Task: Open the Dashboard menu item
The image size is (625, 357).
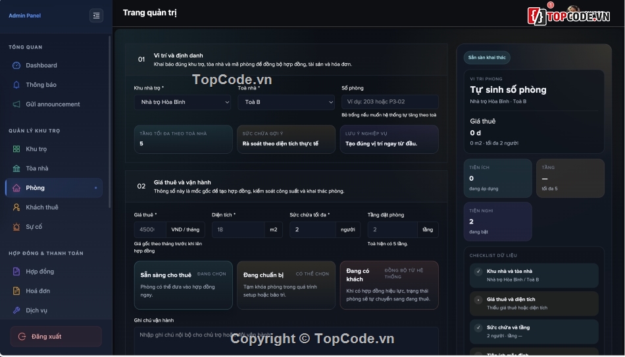Action: 54,65
